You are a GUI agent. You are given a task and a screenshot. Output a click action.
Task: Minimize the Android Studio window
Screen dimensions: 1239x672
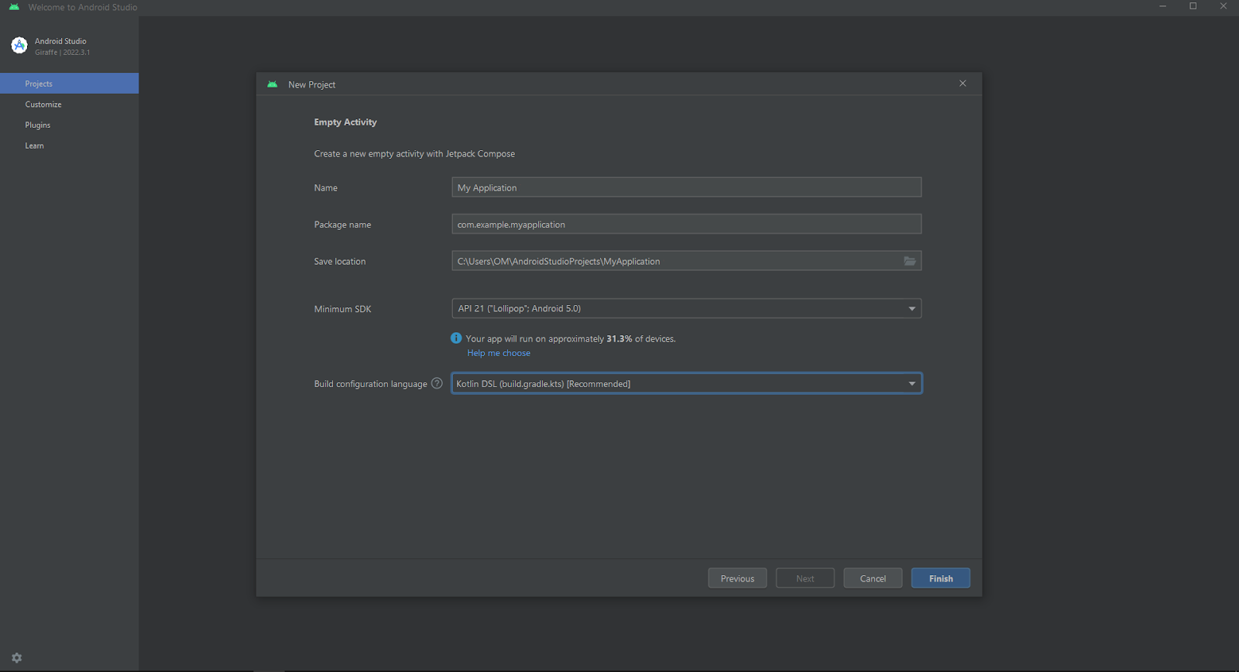1162,6
